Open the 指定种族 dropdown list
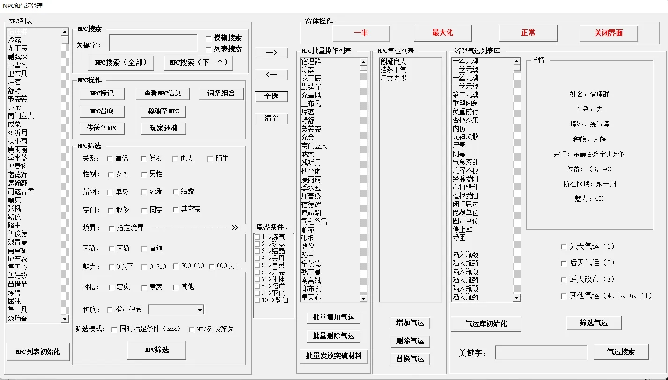The height and width of the screenshot is (380, 668). click(200, 310)
